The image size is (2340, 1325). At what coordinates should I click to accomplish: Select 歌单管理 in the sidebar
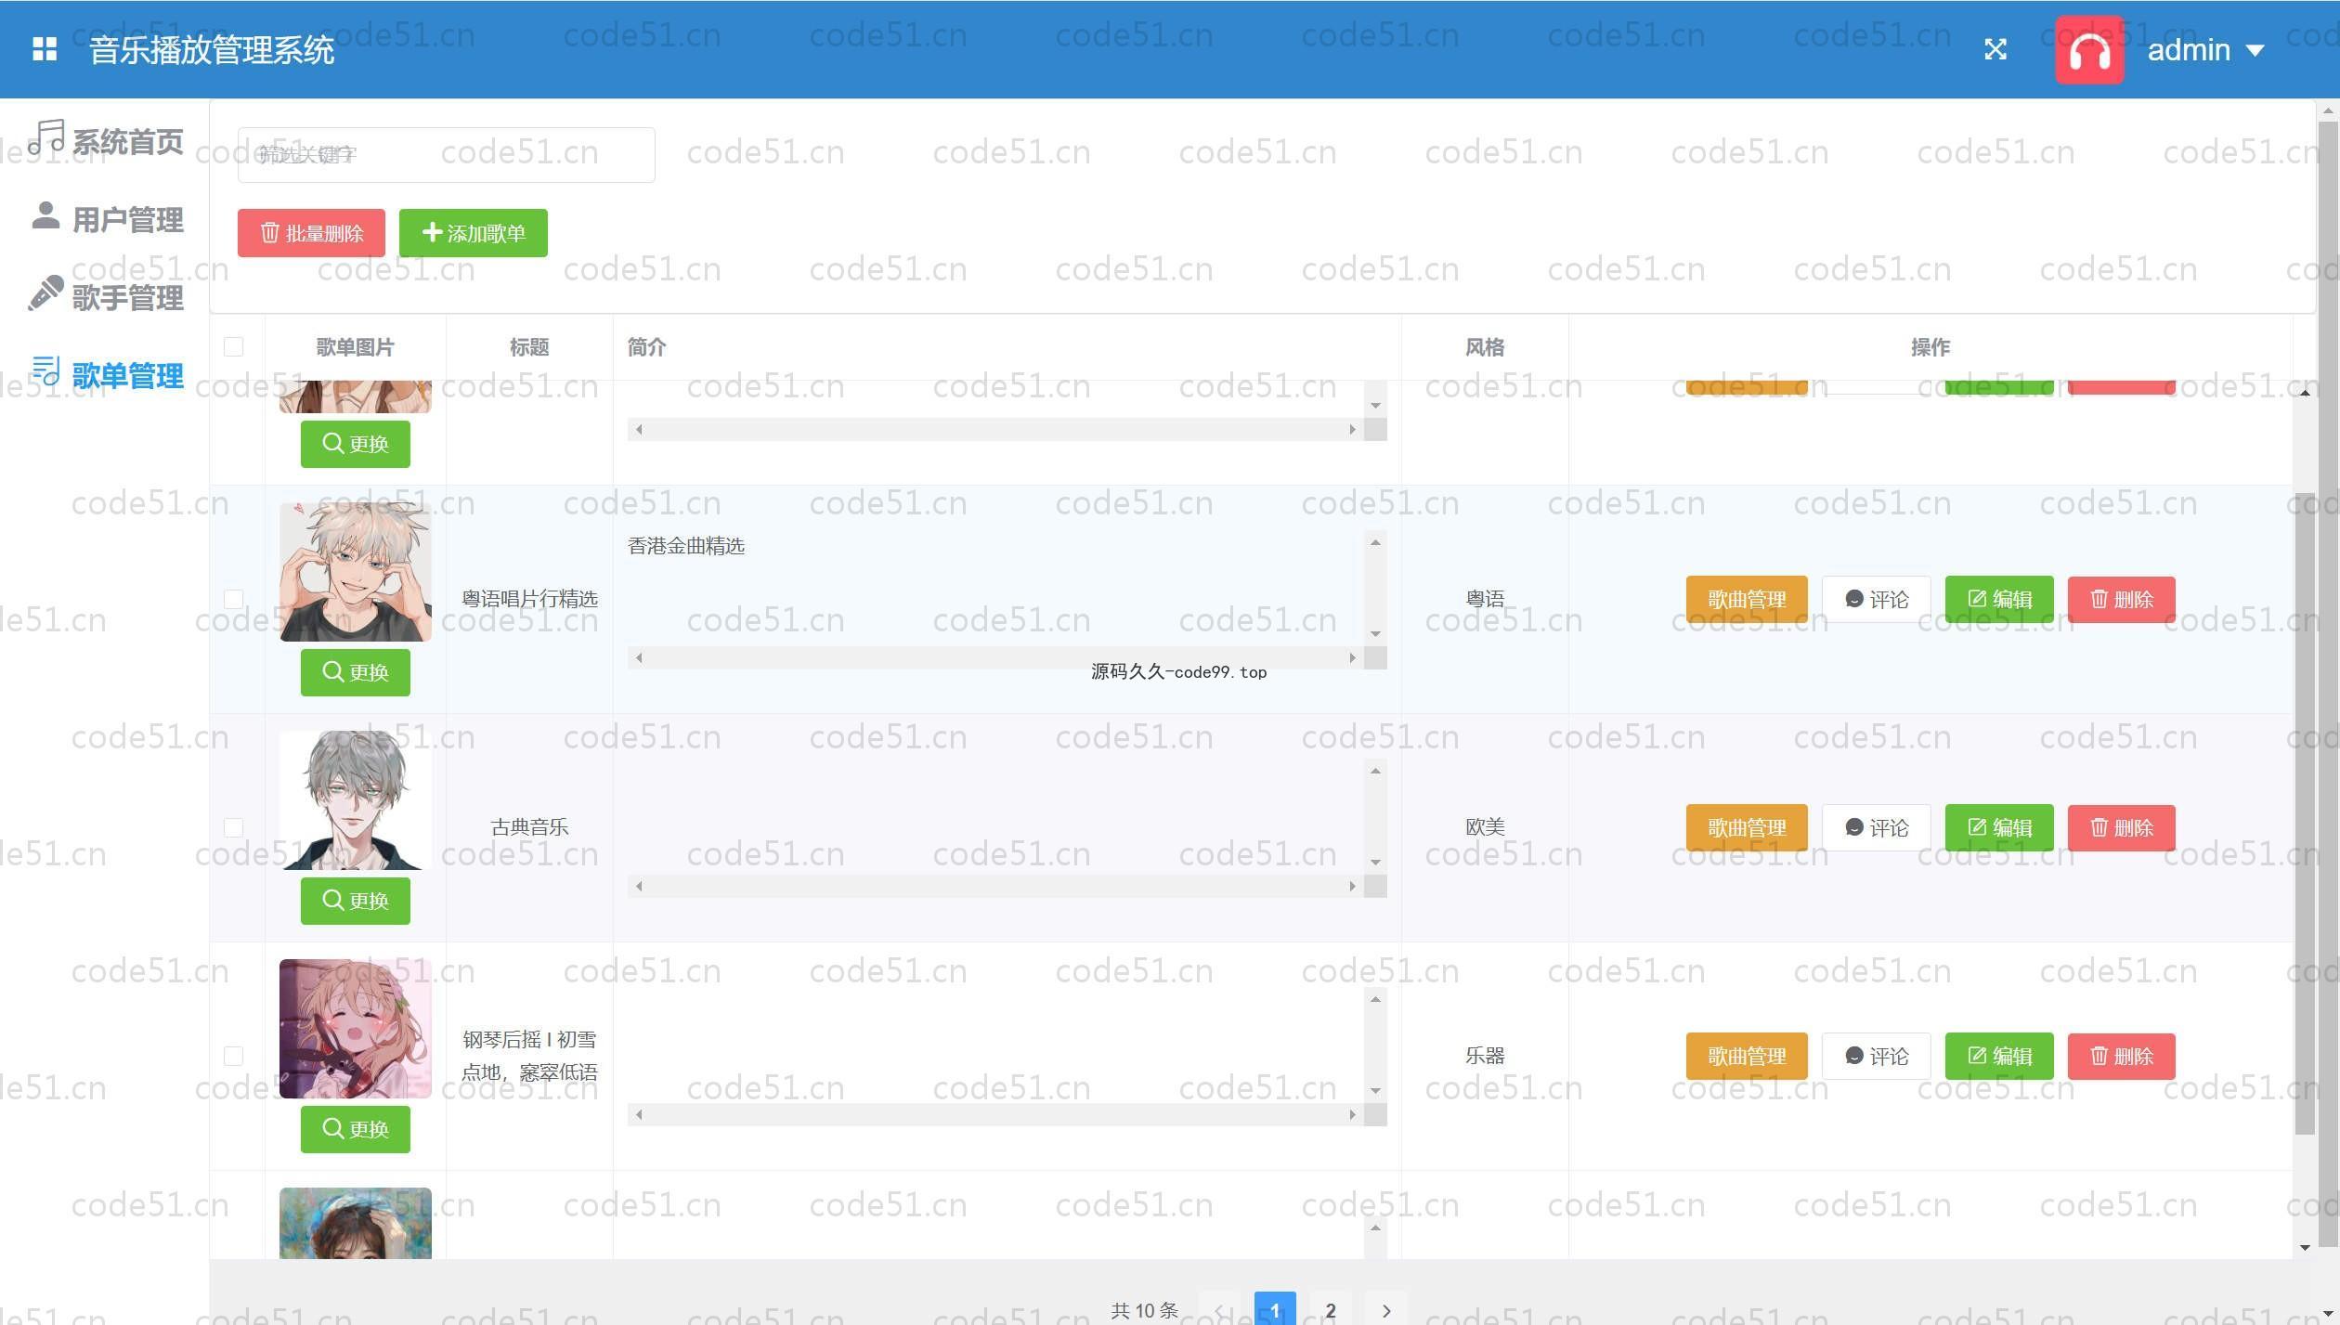tap(106, 374)
